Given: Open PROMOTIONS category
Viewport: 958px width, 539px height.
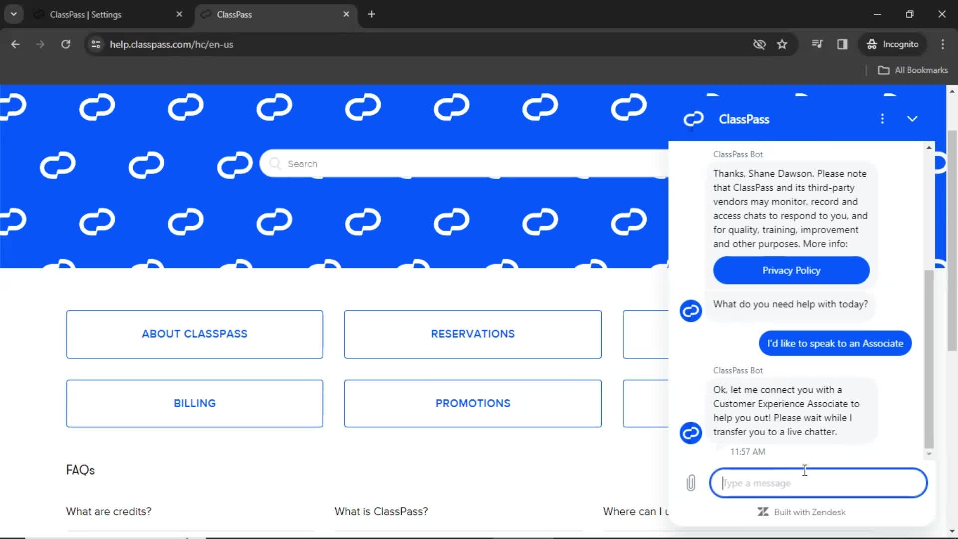Looking at the screenshot, I should point(473,403).
